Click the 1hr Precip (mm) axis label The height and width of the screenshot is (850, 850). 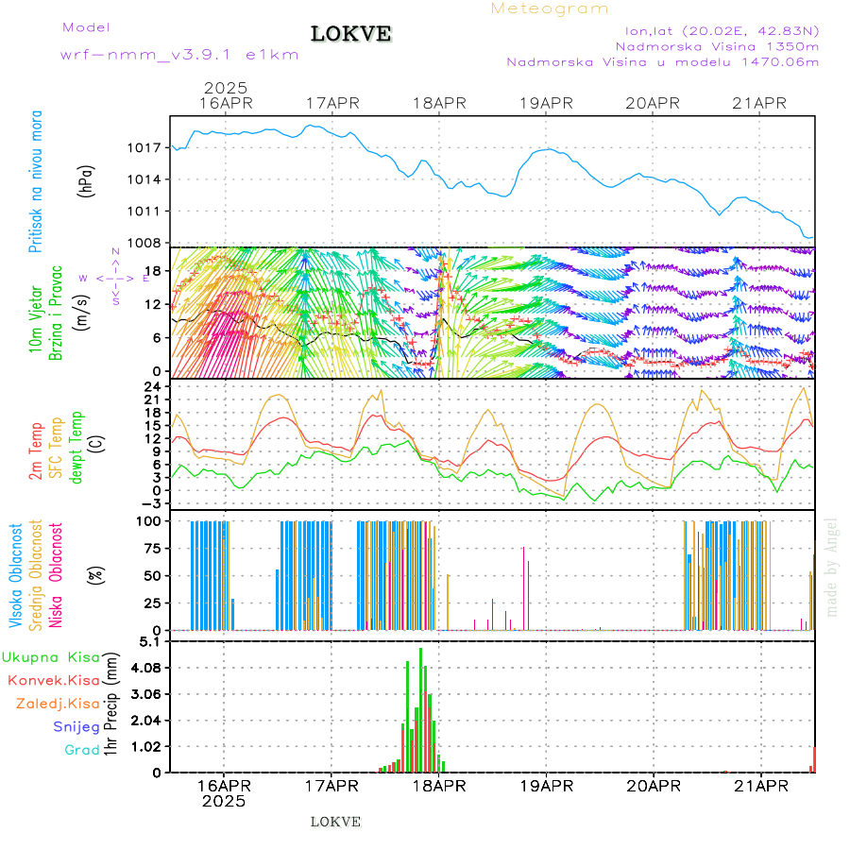(x=110, y=705)
